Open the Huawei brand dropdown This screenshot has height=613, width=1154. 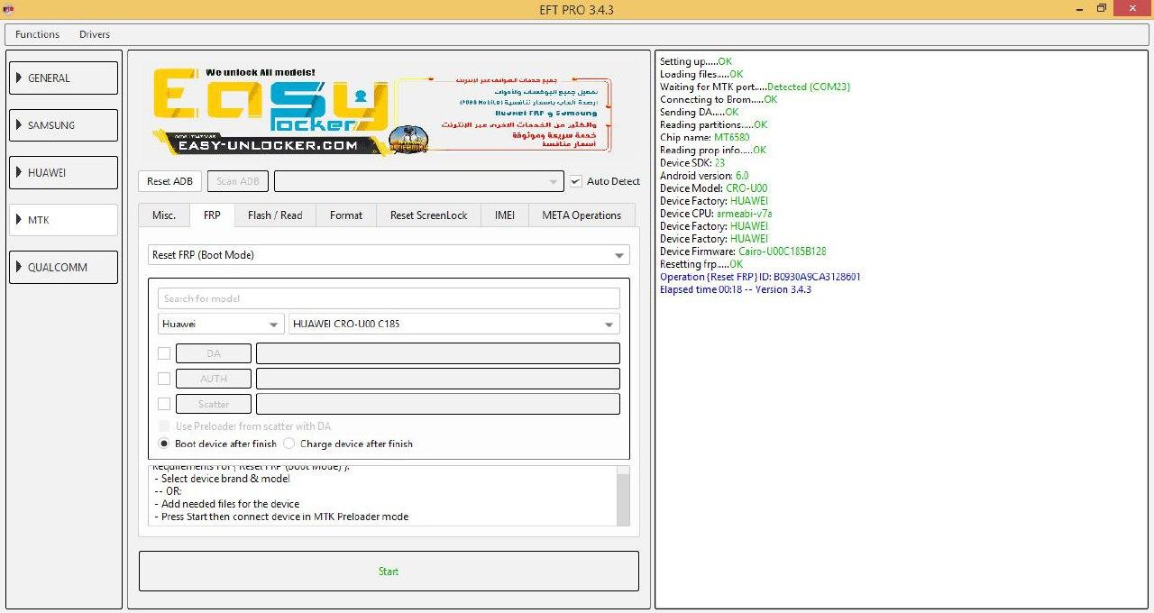(x=221, y=324)
